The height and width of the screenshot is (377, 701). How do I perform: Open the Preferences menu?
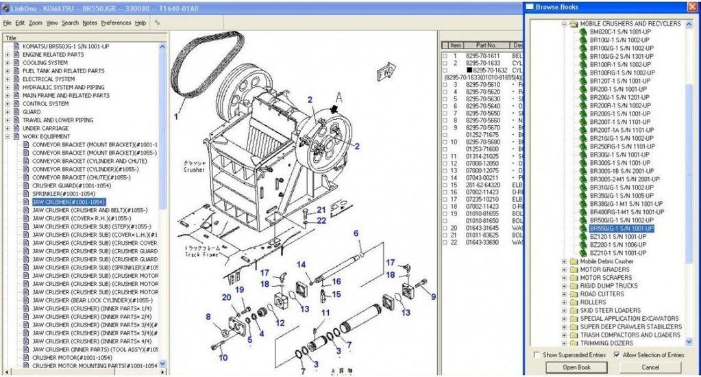coord(116,23)
